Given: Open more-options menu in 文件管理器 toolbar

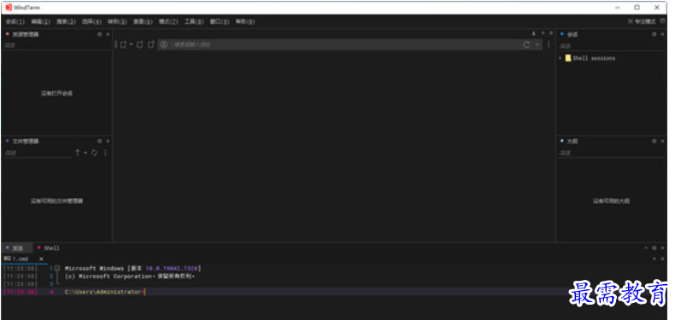Looking at the screenshot, I should 105,153.
